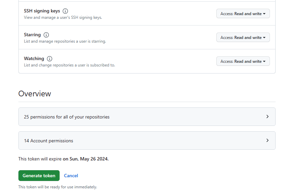Image resolution: width=290 pixels, height=191 pixels.
Task: Cancel token creation via Cancel link
Action: [71, 176]
